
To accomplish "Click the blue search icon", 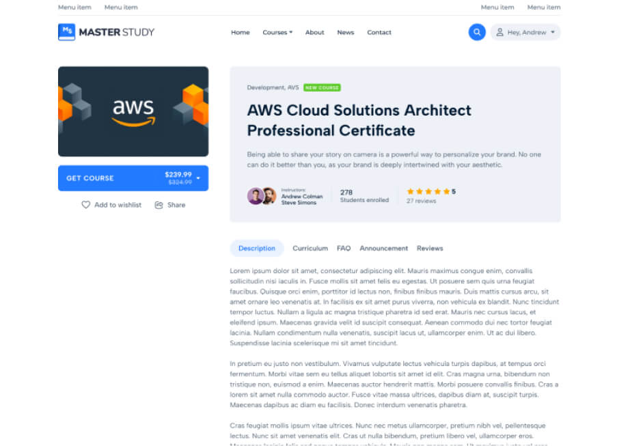I will coord(476,32).
